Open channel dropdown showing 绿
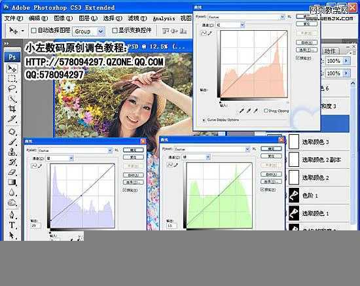Viewport: 360px width, 286px height. click(207, 157)
